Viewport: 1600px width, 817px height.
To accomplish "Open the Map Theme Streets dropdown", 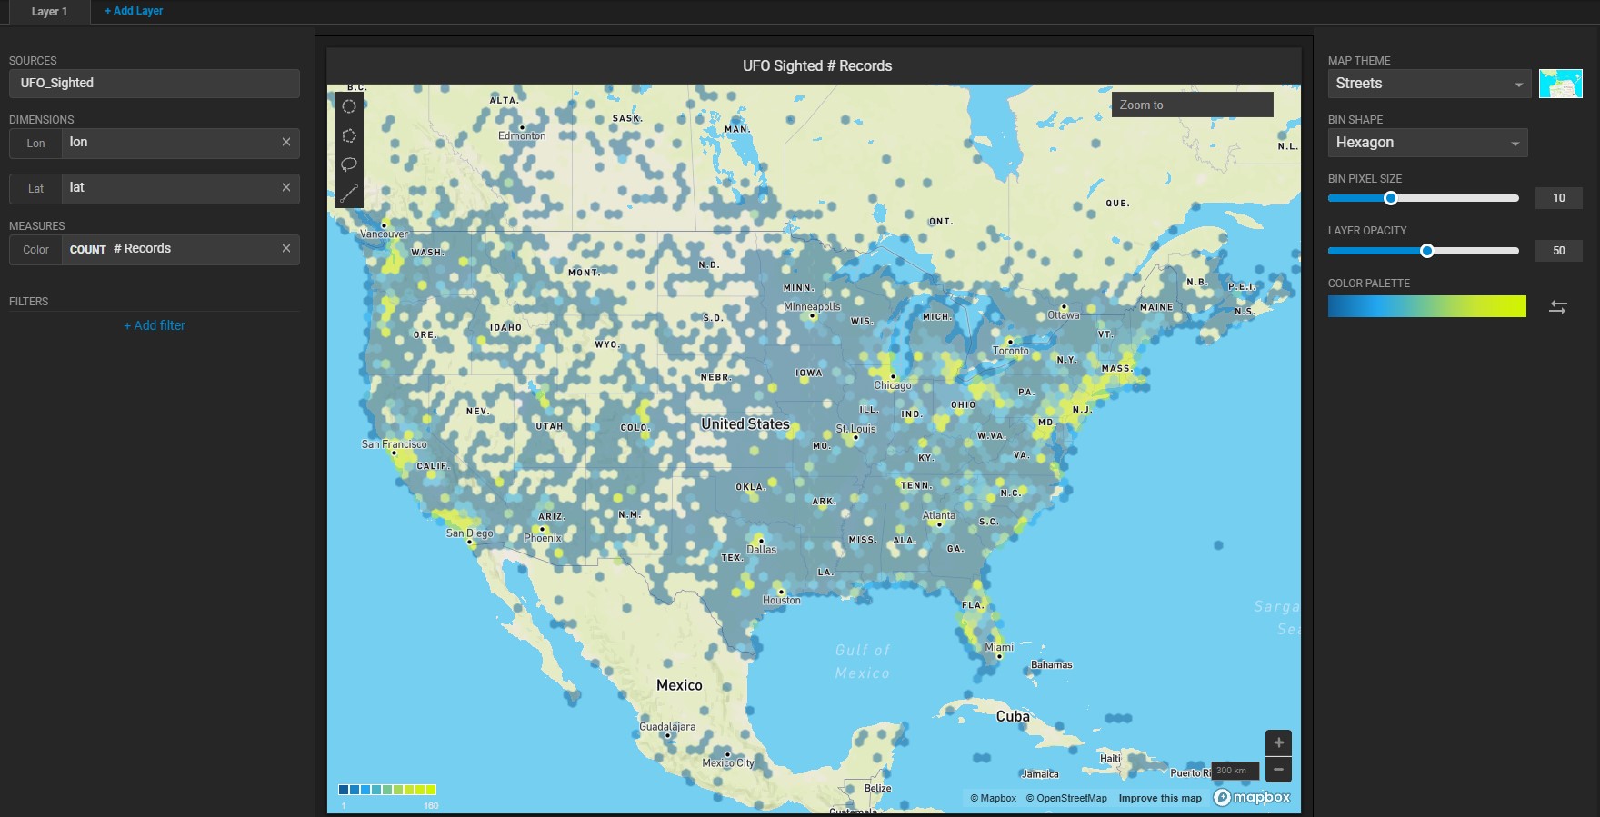I will tap(1427, 84).
